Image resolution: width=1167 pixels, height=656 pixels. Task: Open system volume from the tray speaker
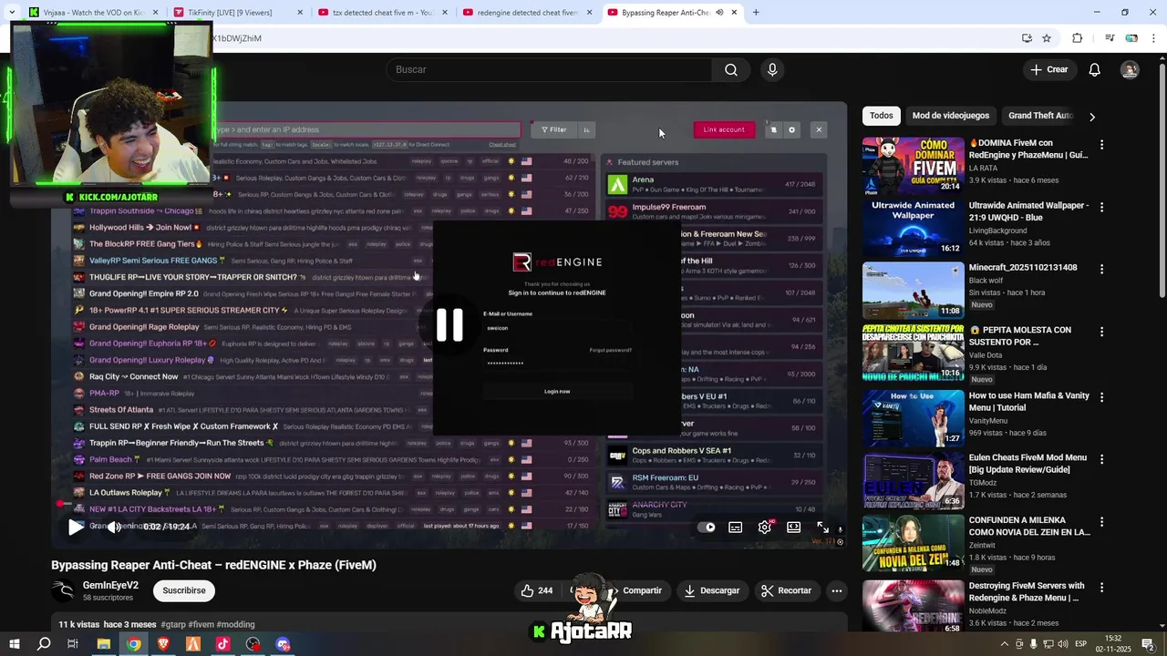tap(1063, 644)
